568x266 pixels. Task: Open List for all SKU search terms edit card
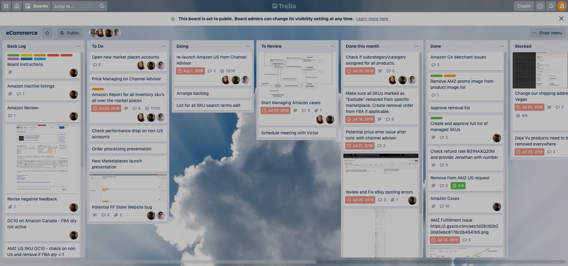(212, 105)
